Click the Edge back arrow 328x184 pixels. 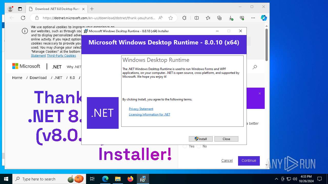point(12,18)
